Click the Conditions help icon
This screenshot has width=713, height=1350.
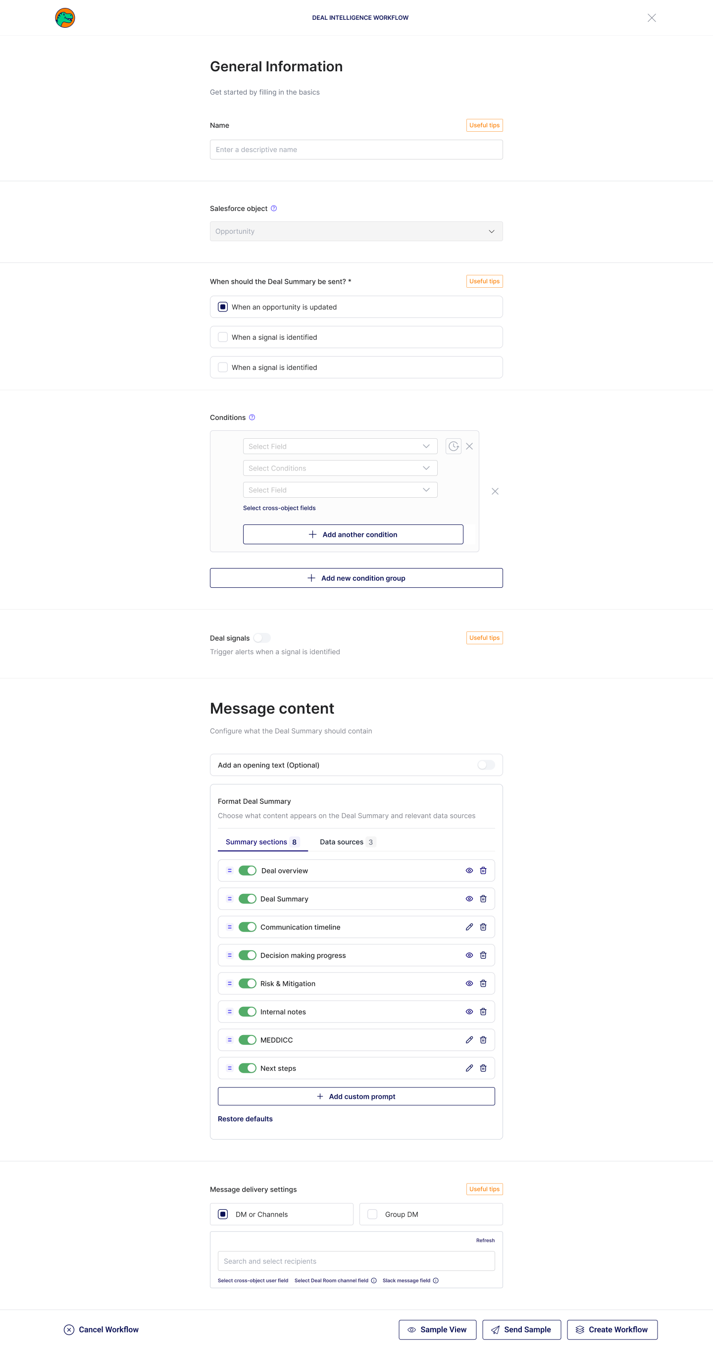[252, 417]
